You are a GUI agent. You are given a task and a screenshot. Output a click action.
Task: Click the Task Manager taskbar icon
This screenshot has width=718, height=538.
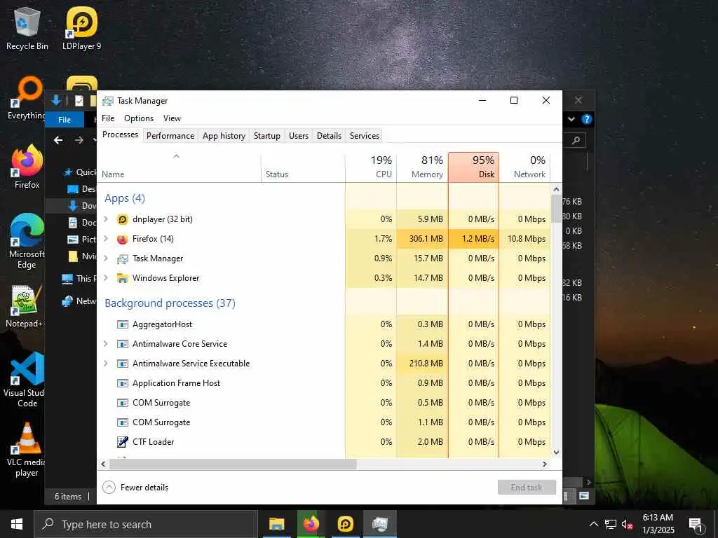(380, 524)
